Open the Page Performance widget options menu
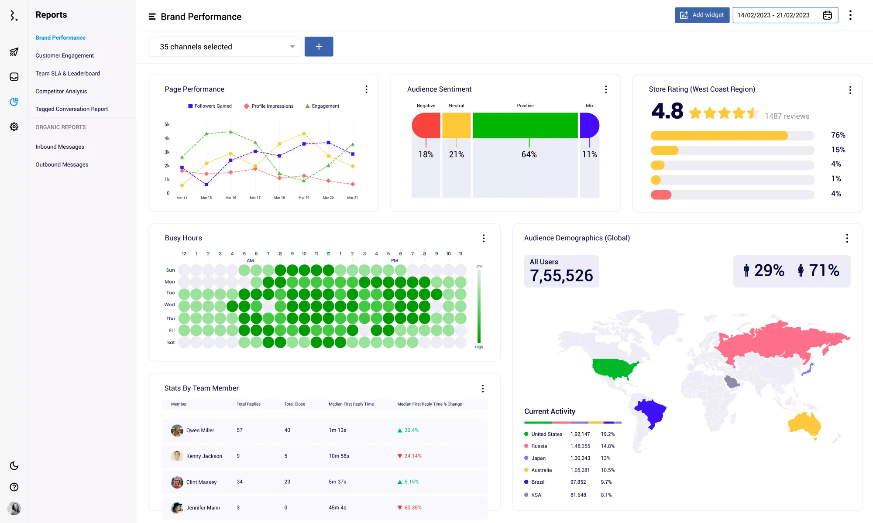 pyautogui.click(x=366, y=89)
